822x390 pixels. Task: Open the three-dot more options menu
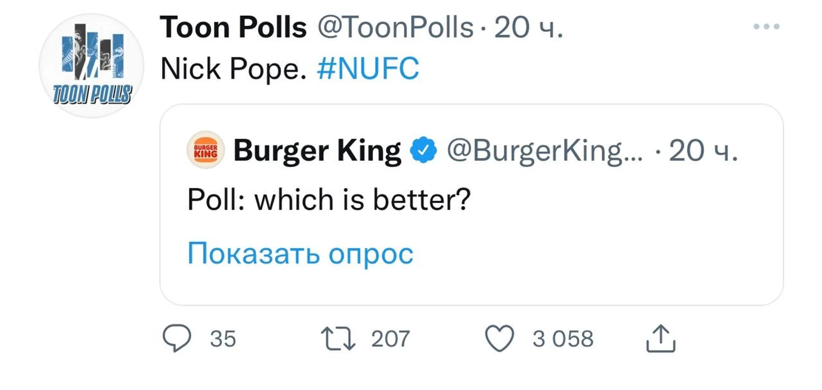coord(768,26)
